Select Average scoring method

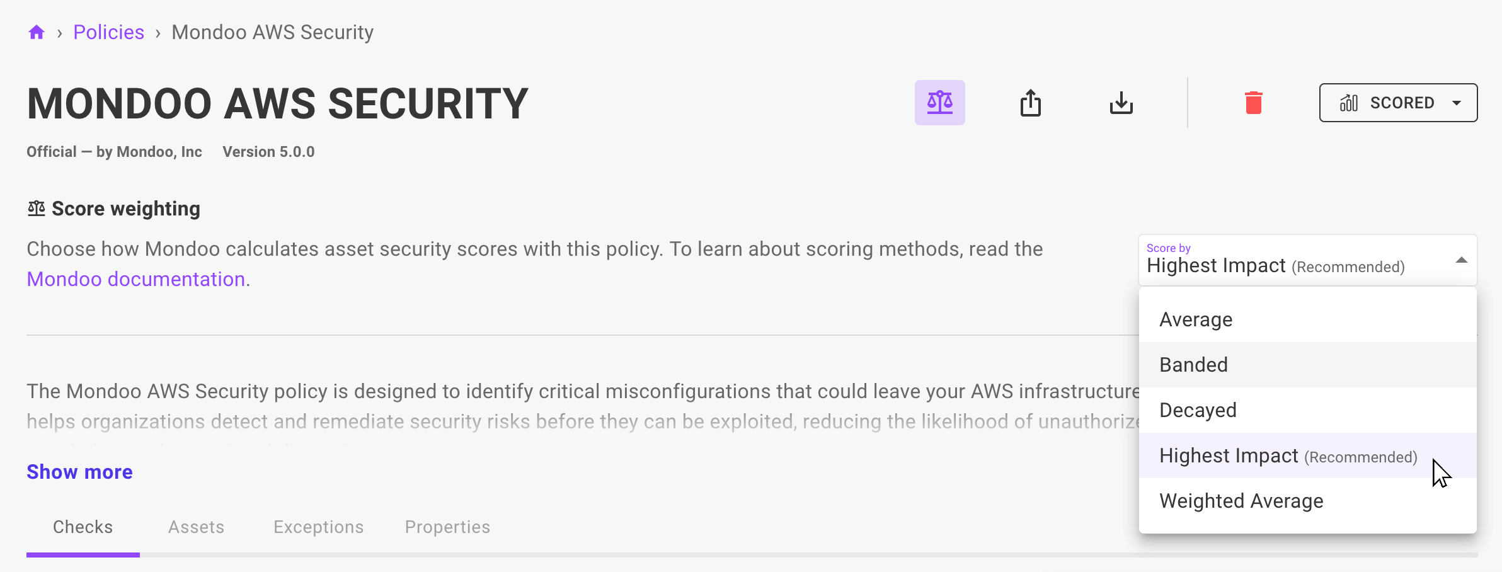tap(1195, 319)
